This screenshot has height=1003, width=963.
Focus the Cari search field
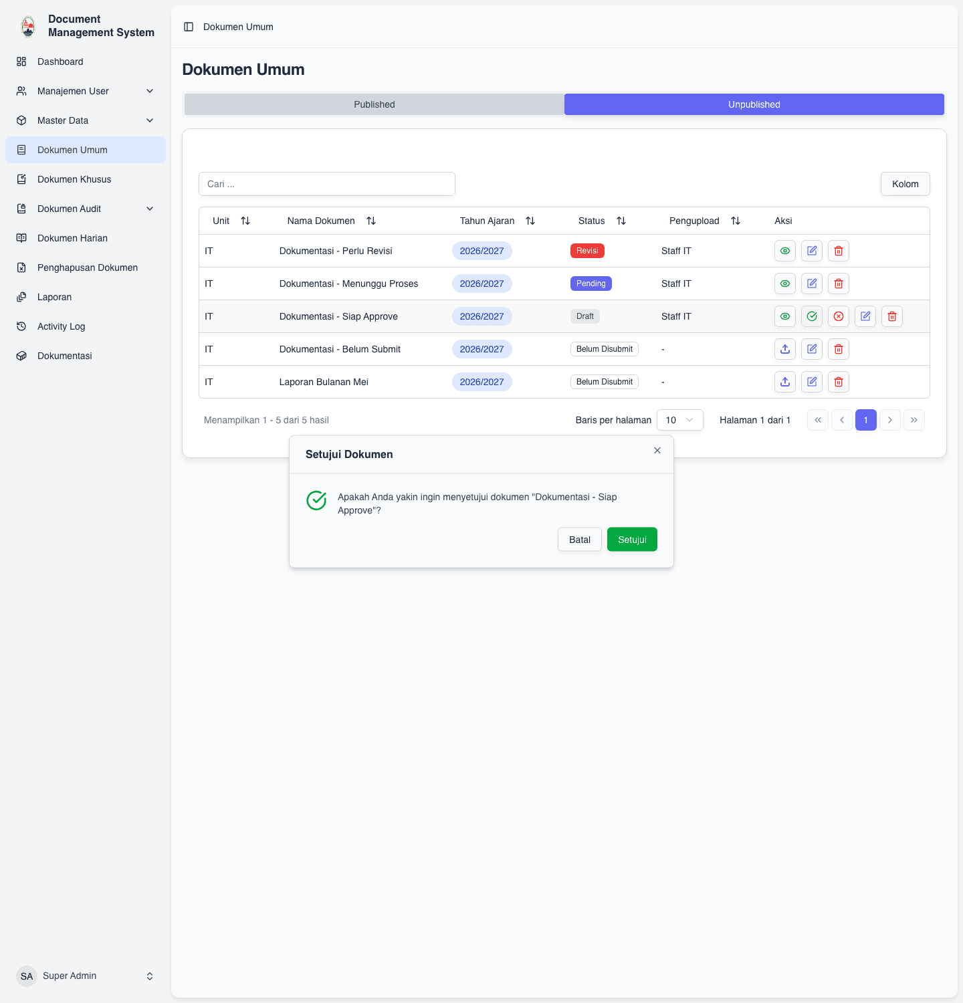click(x=327, y=184)
